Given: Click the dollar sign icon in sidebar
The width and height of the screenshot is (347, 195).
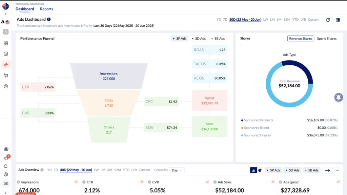Looking at the screenshot, I should click(6, 86).
